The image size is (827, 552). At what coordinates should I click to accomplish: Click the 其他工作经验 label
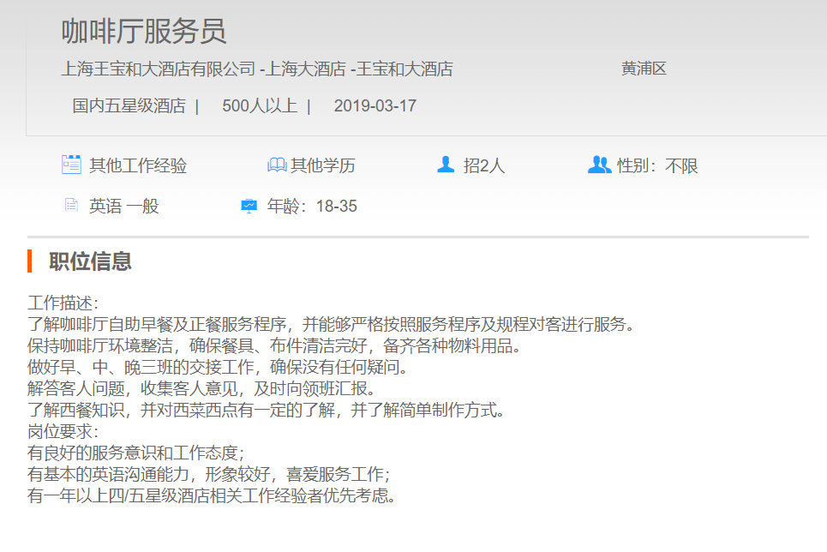(x=138, y=165)
